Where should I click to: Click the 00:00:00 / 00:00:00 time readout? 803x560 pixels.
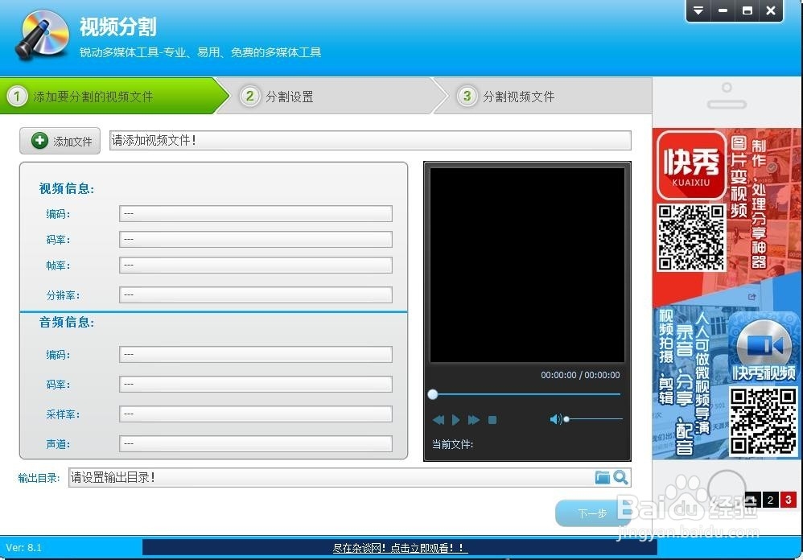(x=580, y=375)
